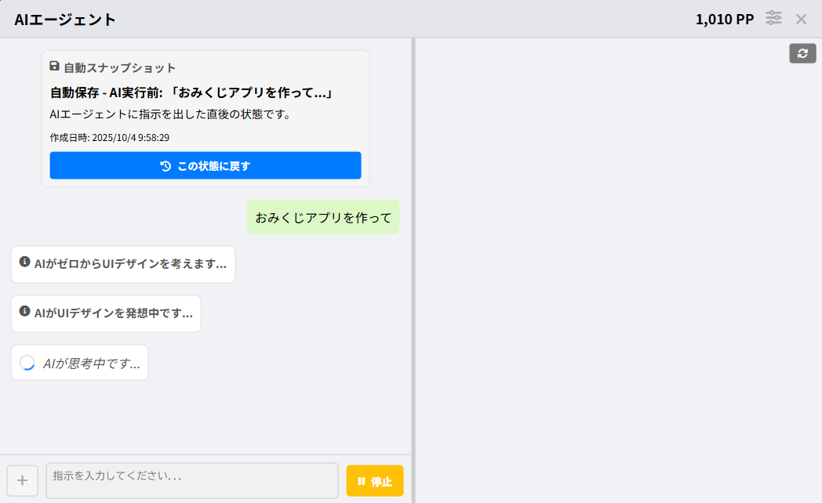Image resolution: width=822 pixels, height=503 pixels.
Task: Click the history arrow icon in the restore button
Action: (165, 166)
